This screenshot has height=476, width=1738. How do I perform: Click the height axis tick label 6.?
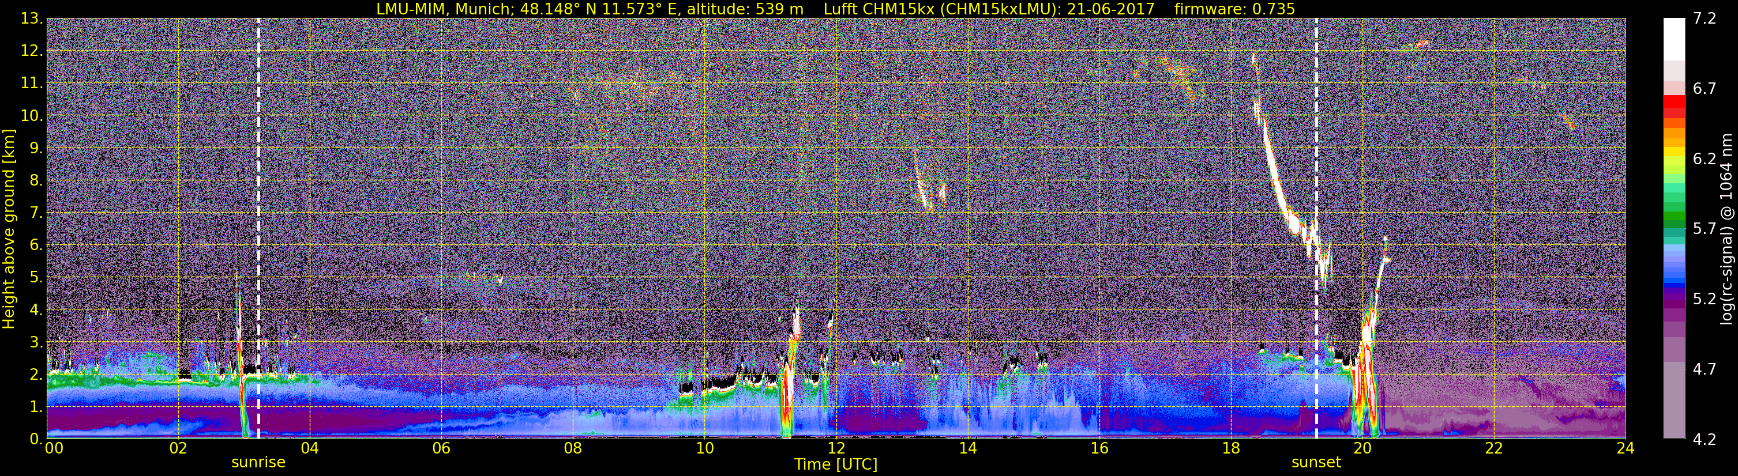coord(35,245)
